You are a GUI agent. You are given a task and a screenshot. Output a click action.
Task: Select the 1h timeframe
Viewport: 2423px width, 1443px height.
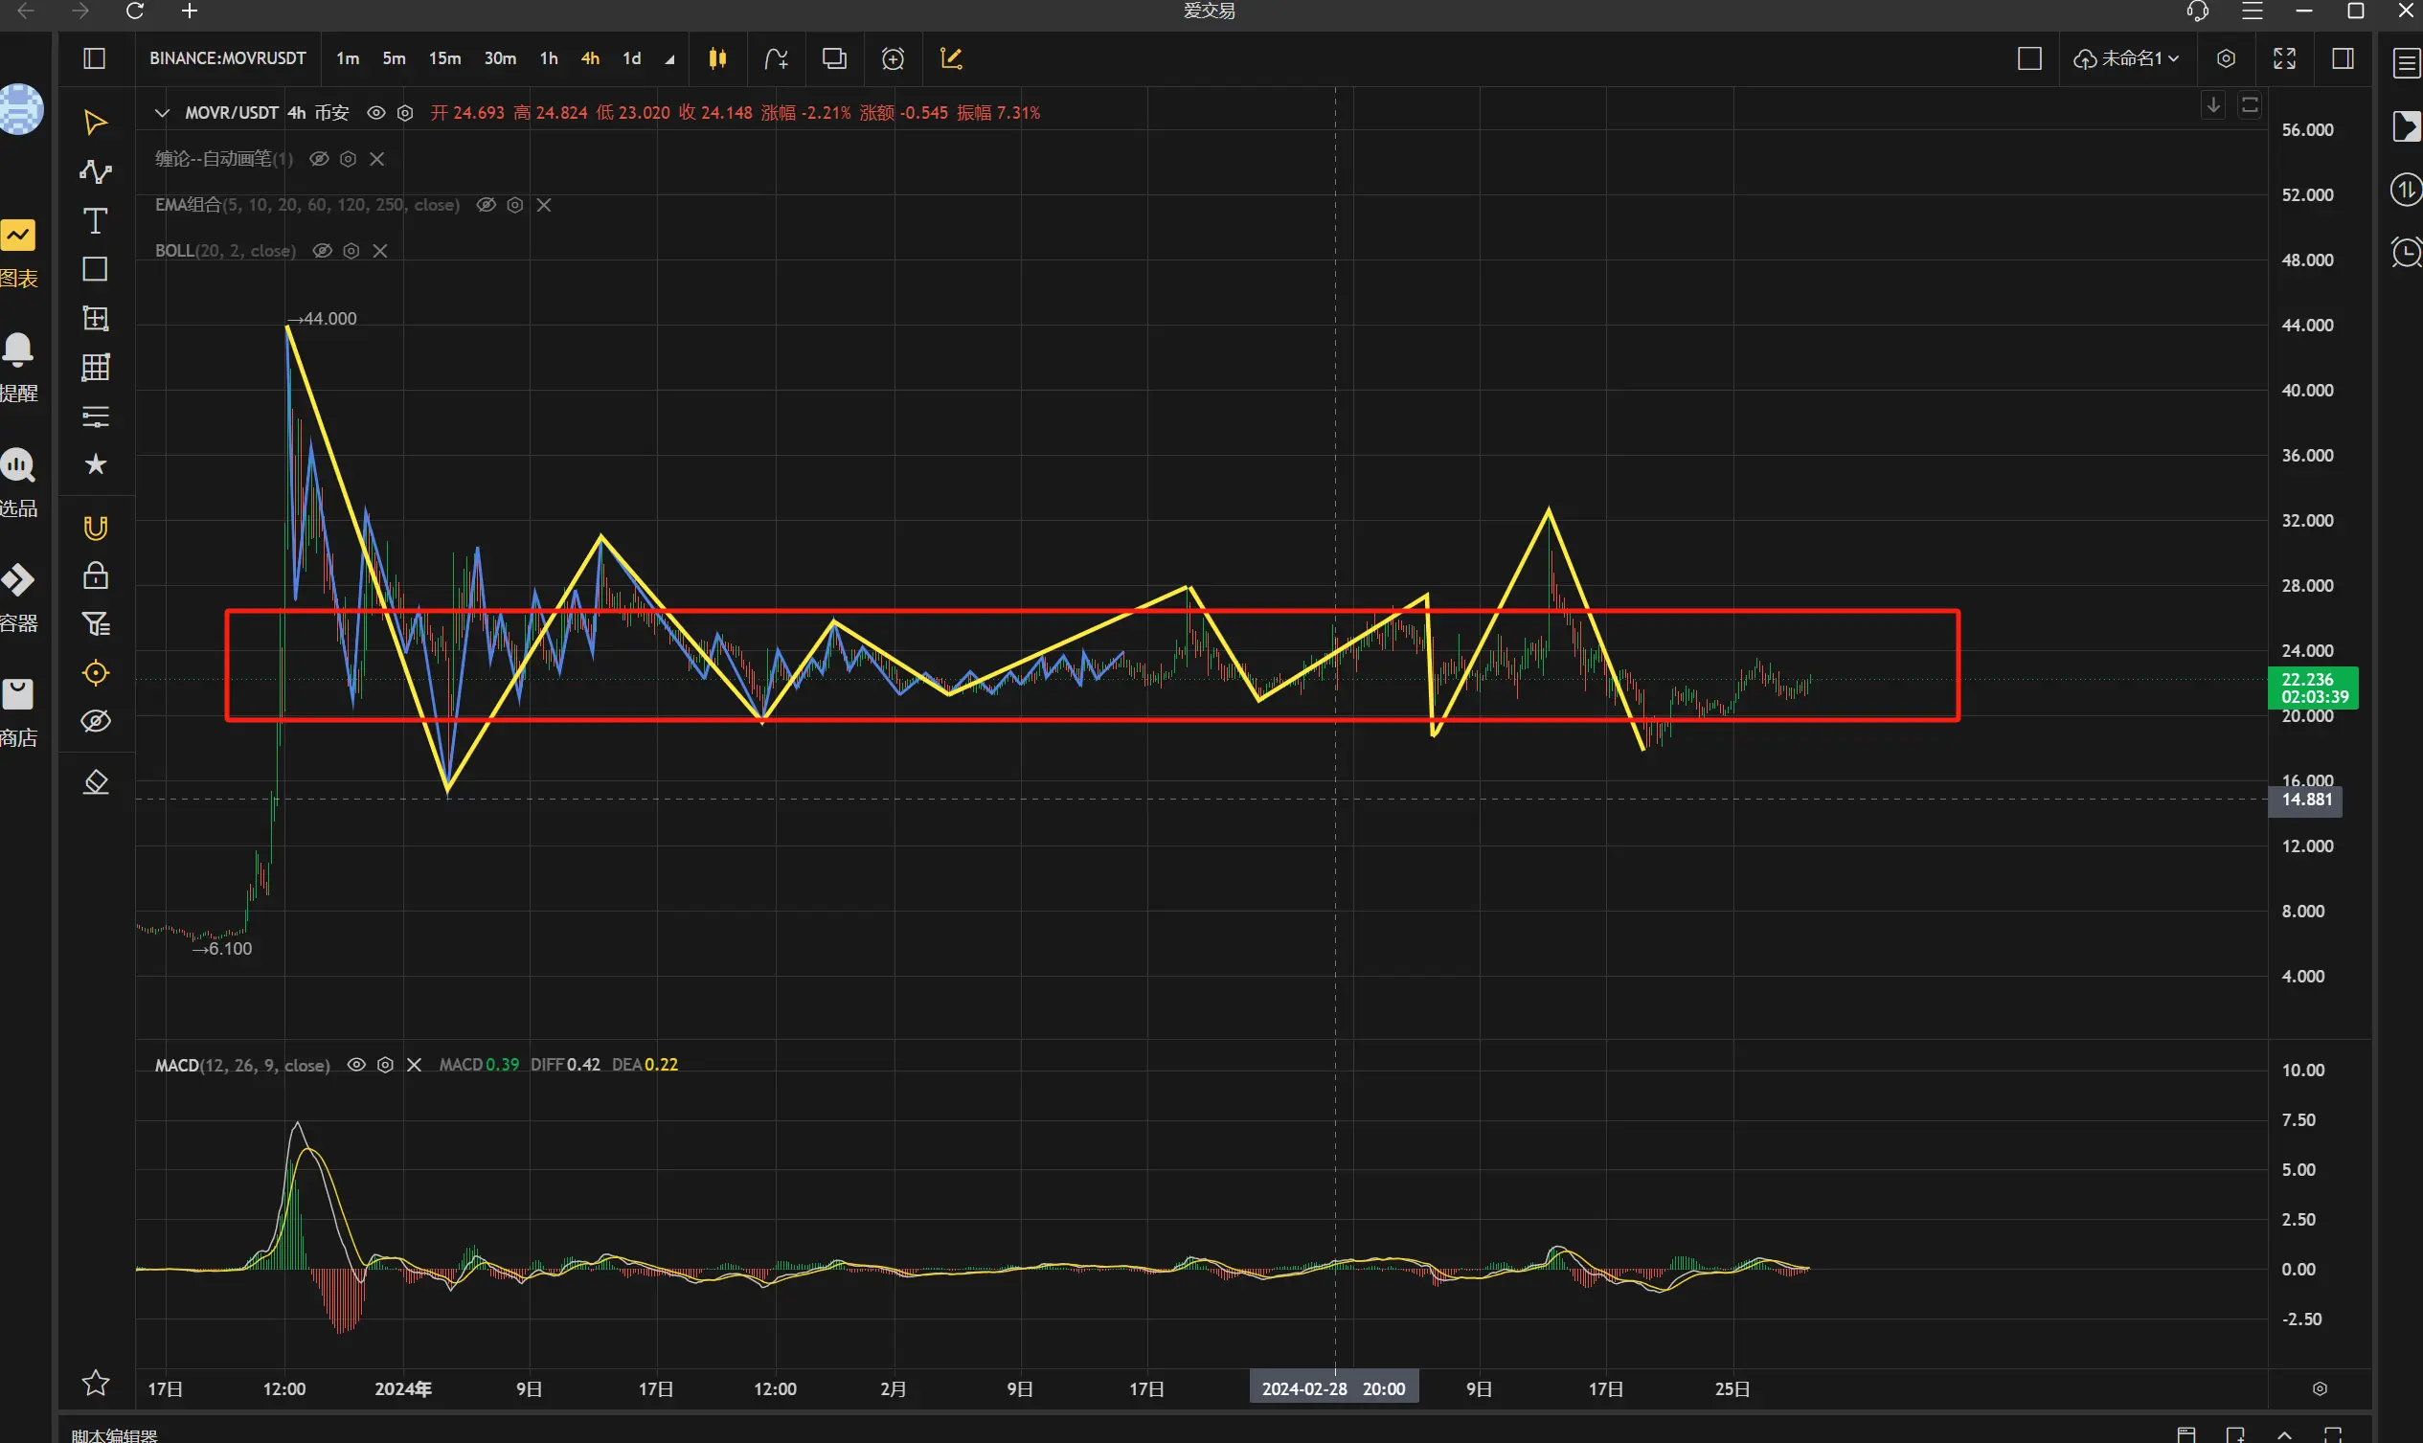pos(549,58)
